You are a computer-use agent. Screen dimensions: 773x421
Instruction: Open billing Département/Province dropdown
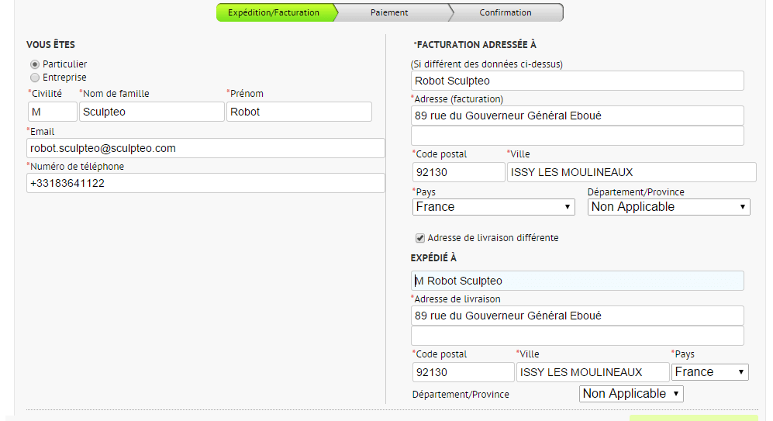pyautogui.click(x=668, y=207)
